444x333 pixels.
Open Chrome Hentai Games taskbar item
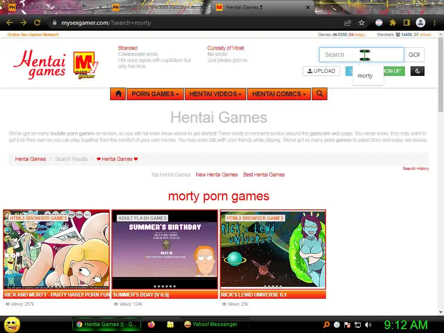(107, 324)
